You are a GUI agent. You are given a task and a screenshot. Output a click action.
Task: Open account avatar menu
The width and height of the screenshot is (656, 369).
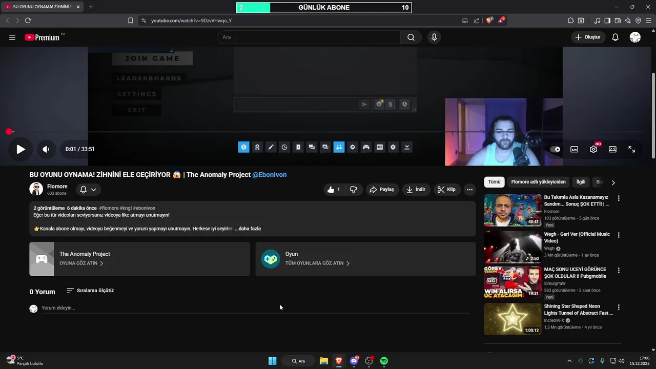pyautogui.click(x=635, y=37)
